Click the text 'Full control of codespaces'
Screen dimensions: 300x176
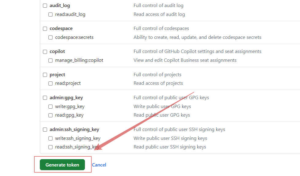[x=161, y=28]
